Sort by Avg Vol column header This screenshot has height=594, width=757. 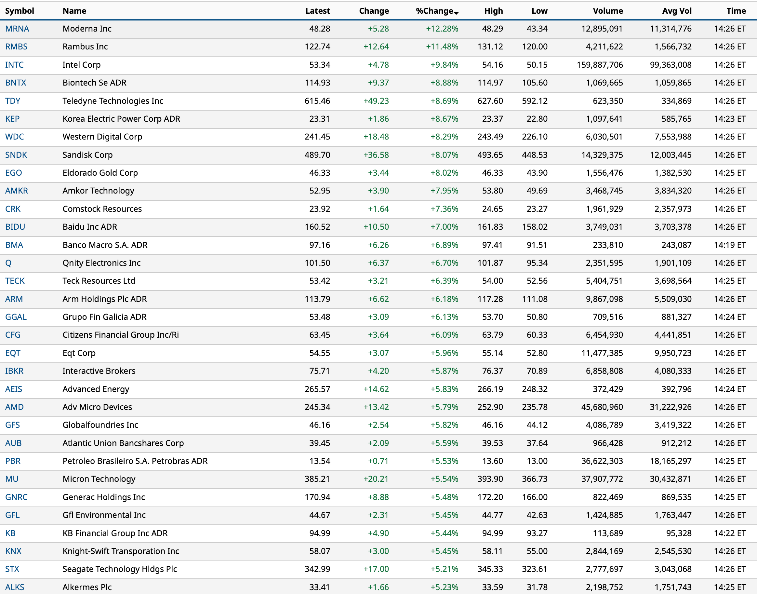676,11
